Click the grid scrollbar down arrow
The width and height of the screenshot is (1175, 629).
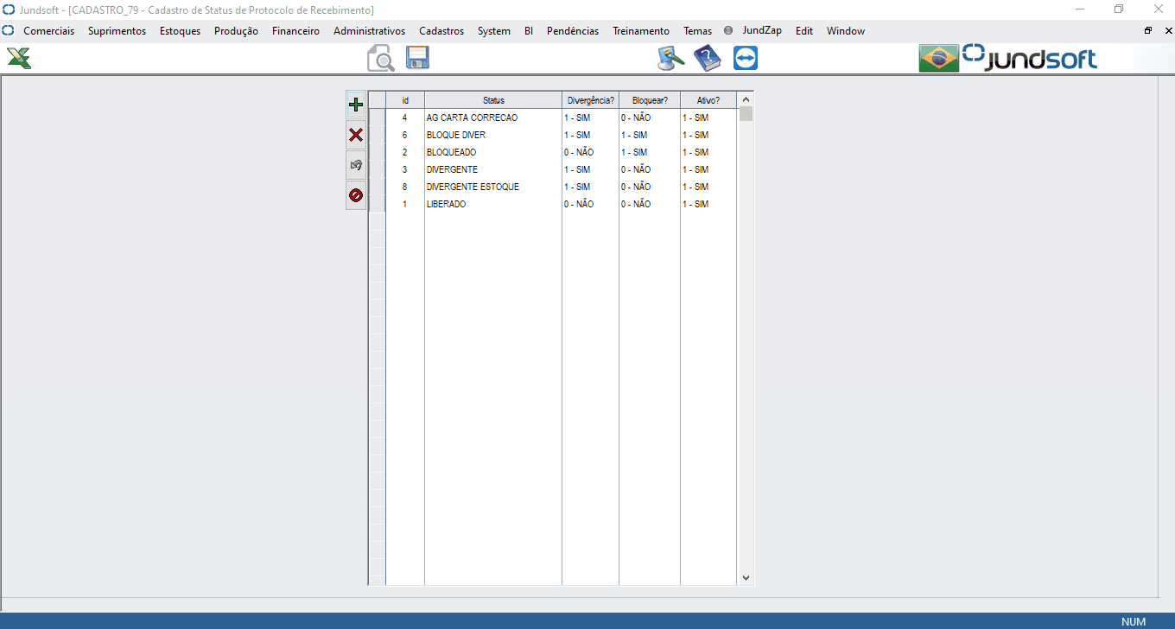(x=746, y=578)
